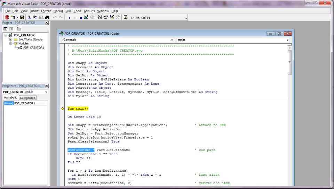This screenshot has height=189, width=334.
Task: Open the Format menu
Action: tap(46, 11)
